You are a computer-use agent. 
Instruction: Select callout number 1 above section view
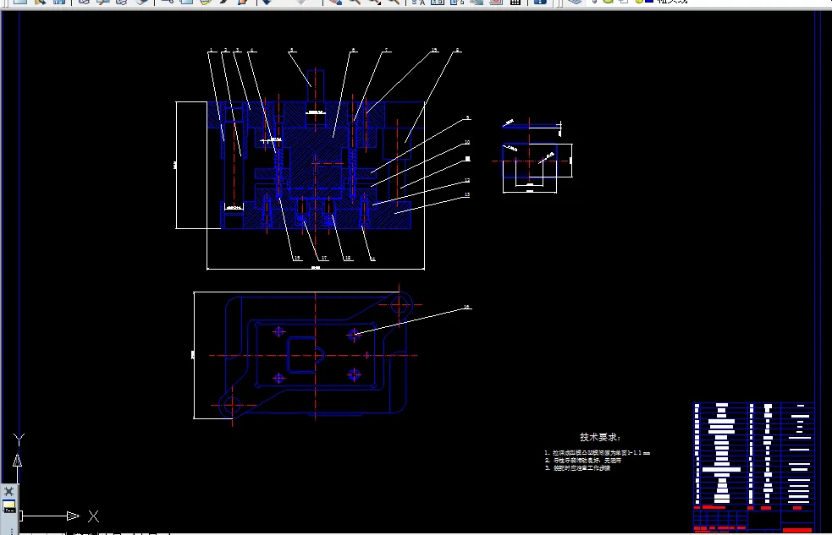[212, 51]
